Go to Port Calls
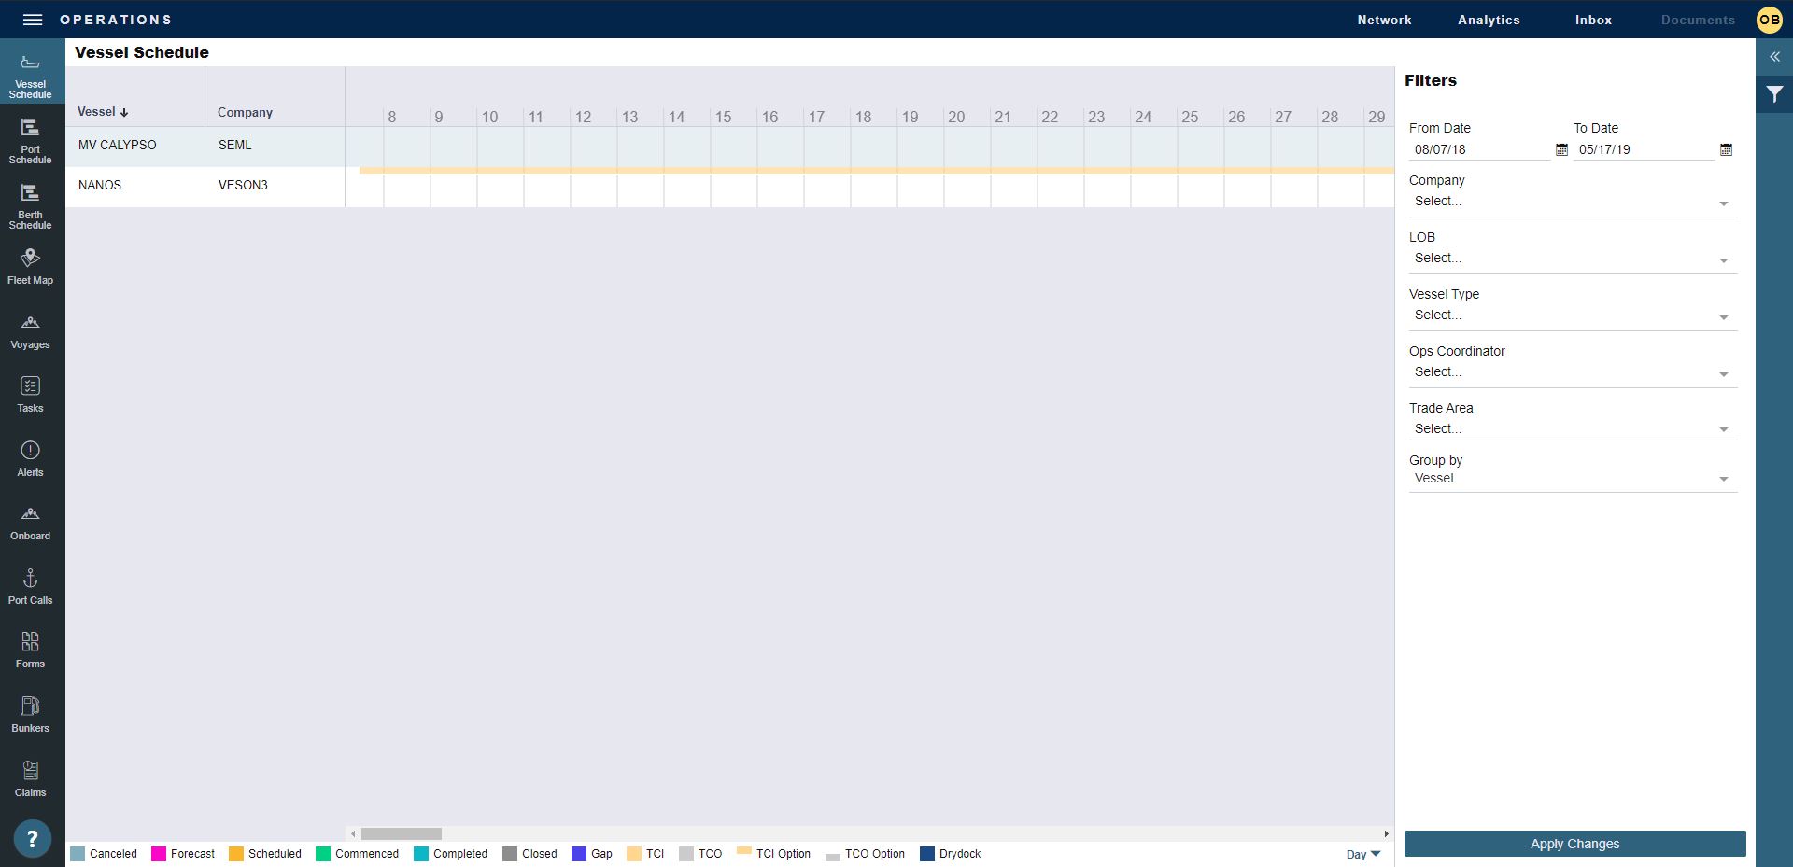This screenshot has width=1793, height=867. [31, 586]
